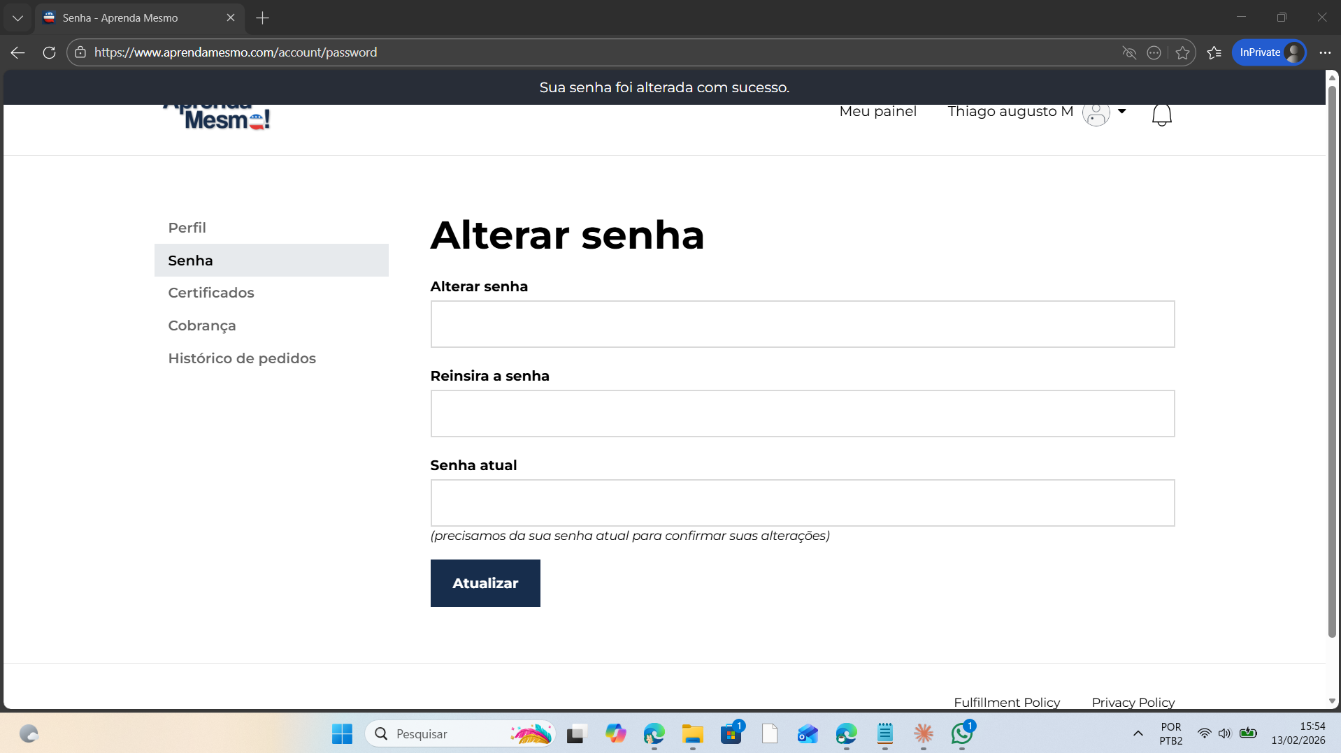Select Histórico de pedidos in sidebar
Image resolution: width=1341 pixels, height=753 pixels.
point(241,358)
